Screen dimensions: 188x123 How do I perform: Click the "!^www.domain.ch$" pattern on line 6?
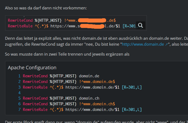pyautogui.click(x=97, y=104)
